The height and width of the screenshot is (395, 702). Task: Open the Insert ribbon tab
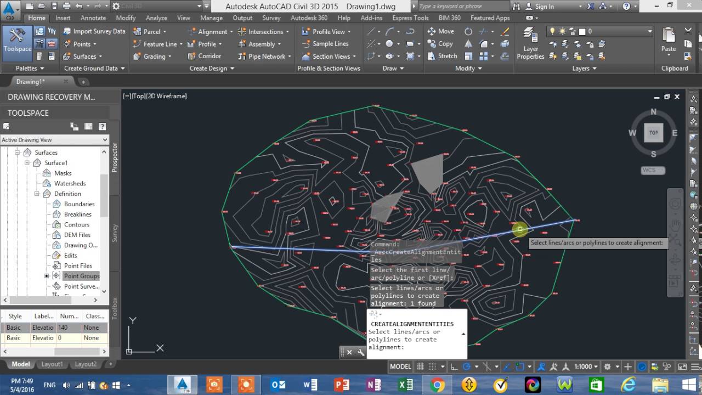pos(63,18)
